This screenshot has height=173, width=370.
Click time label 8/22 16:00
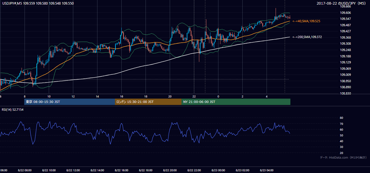(122, 170)
